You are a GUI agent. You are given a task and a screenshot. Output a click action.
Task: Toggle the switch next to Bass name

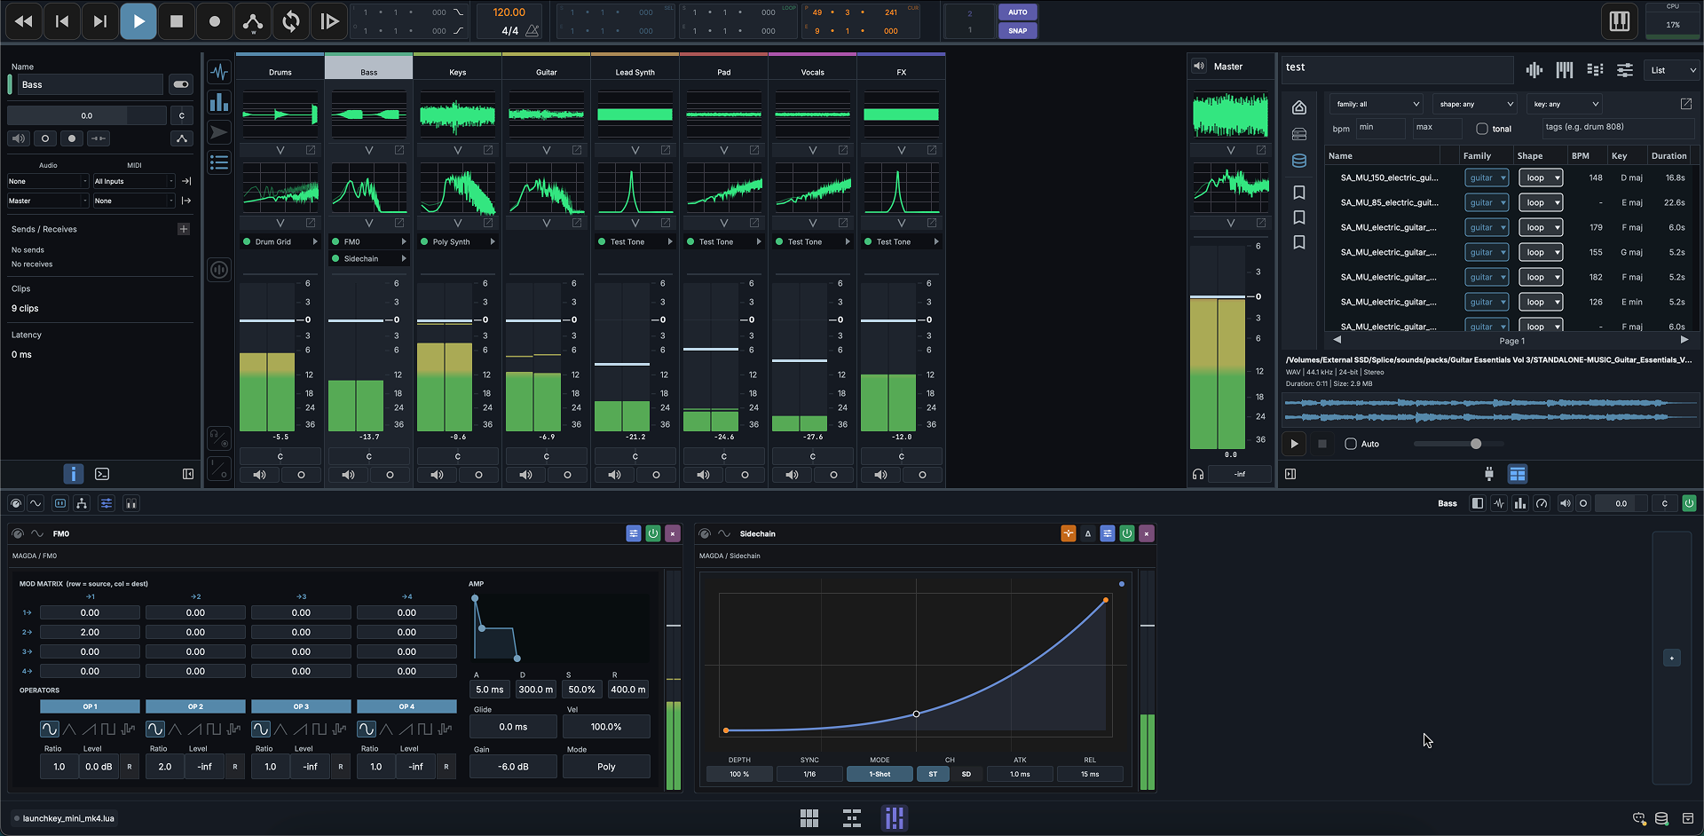[x=181, y=84]
